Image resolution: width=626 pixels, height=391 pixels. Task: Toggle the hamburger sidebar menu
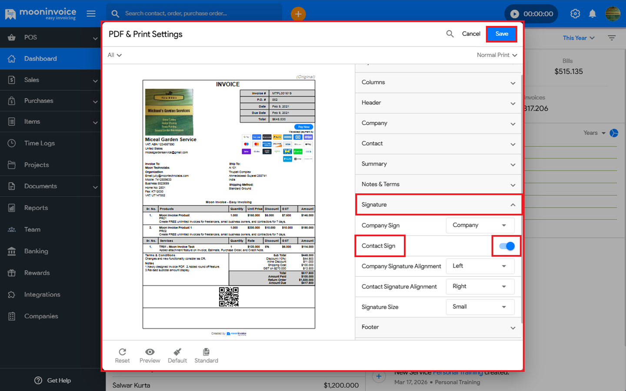[91, 13]
